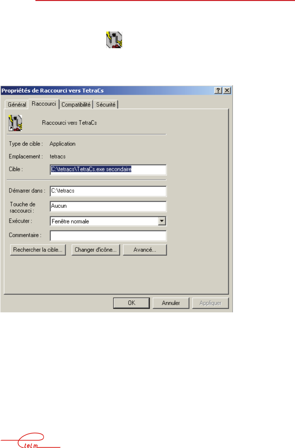Screen dimensions: 295x448
Task: Click the help question mark button in title bar
Action: 218,90
